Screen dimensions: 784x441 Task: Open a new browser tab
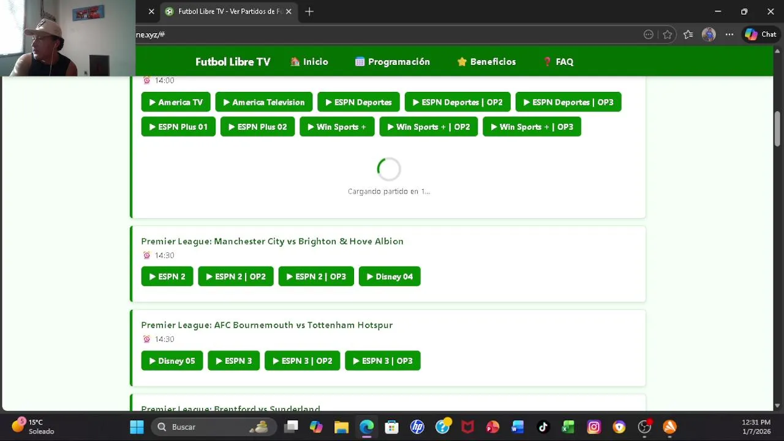[x=309, y=12]
